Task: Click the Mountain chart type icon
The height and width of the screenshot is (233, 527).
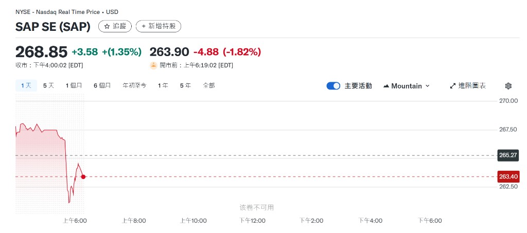Action: pyautogui.click(x=386, y=86)
